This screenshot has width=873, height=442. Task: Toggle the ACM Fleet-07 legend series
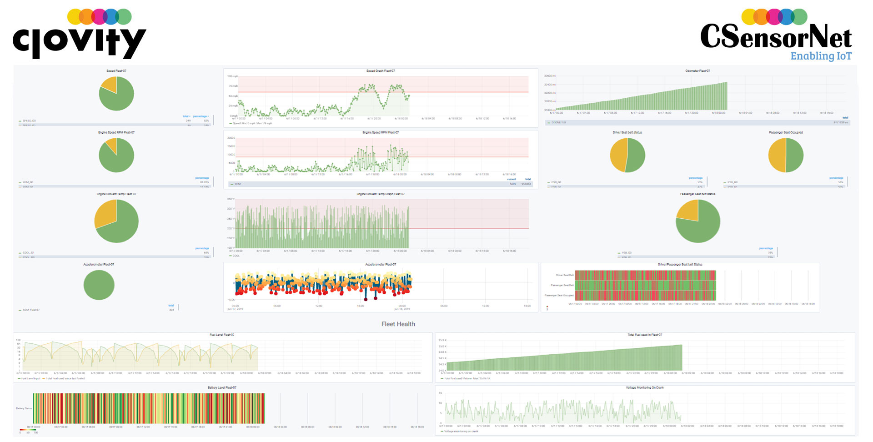point(29,310)
